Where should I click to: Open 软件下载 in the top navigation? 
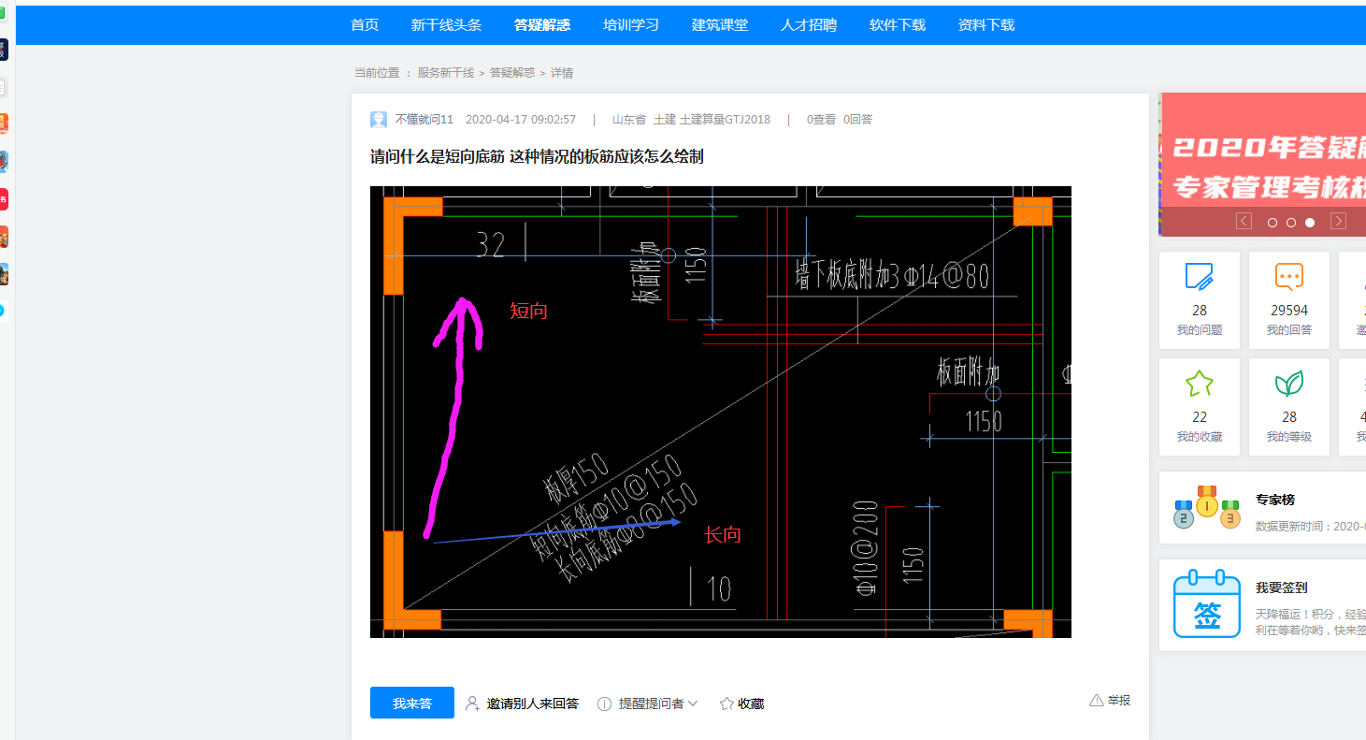coord(898,25)
